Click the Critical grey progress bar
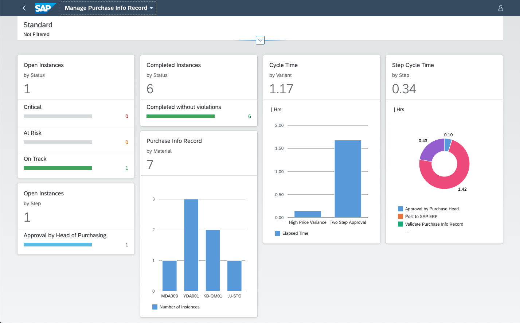This screenshot has height=323, width=520. [58, 116]
